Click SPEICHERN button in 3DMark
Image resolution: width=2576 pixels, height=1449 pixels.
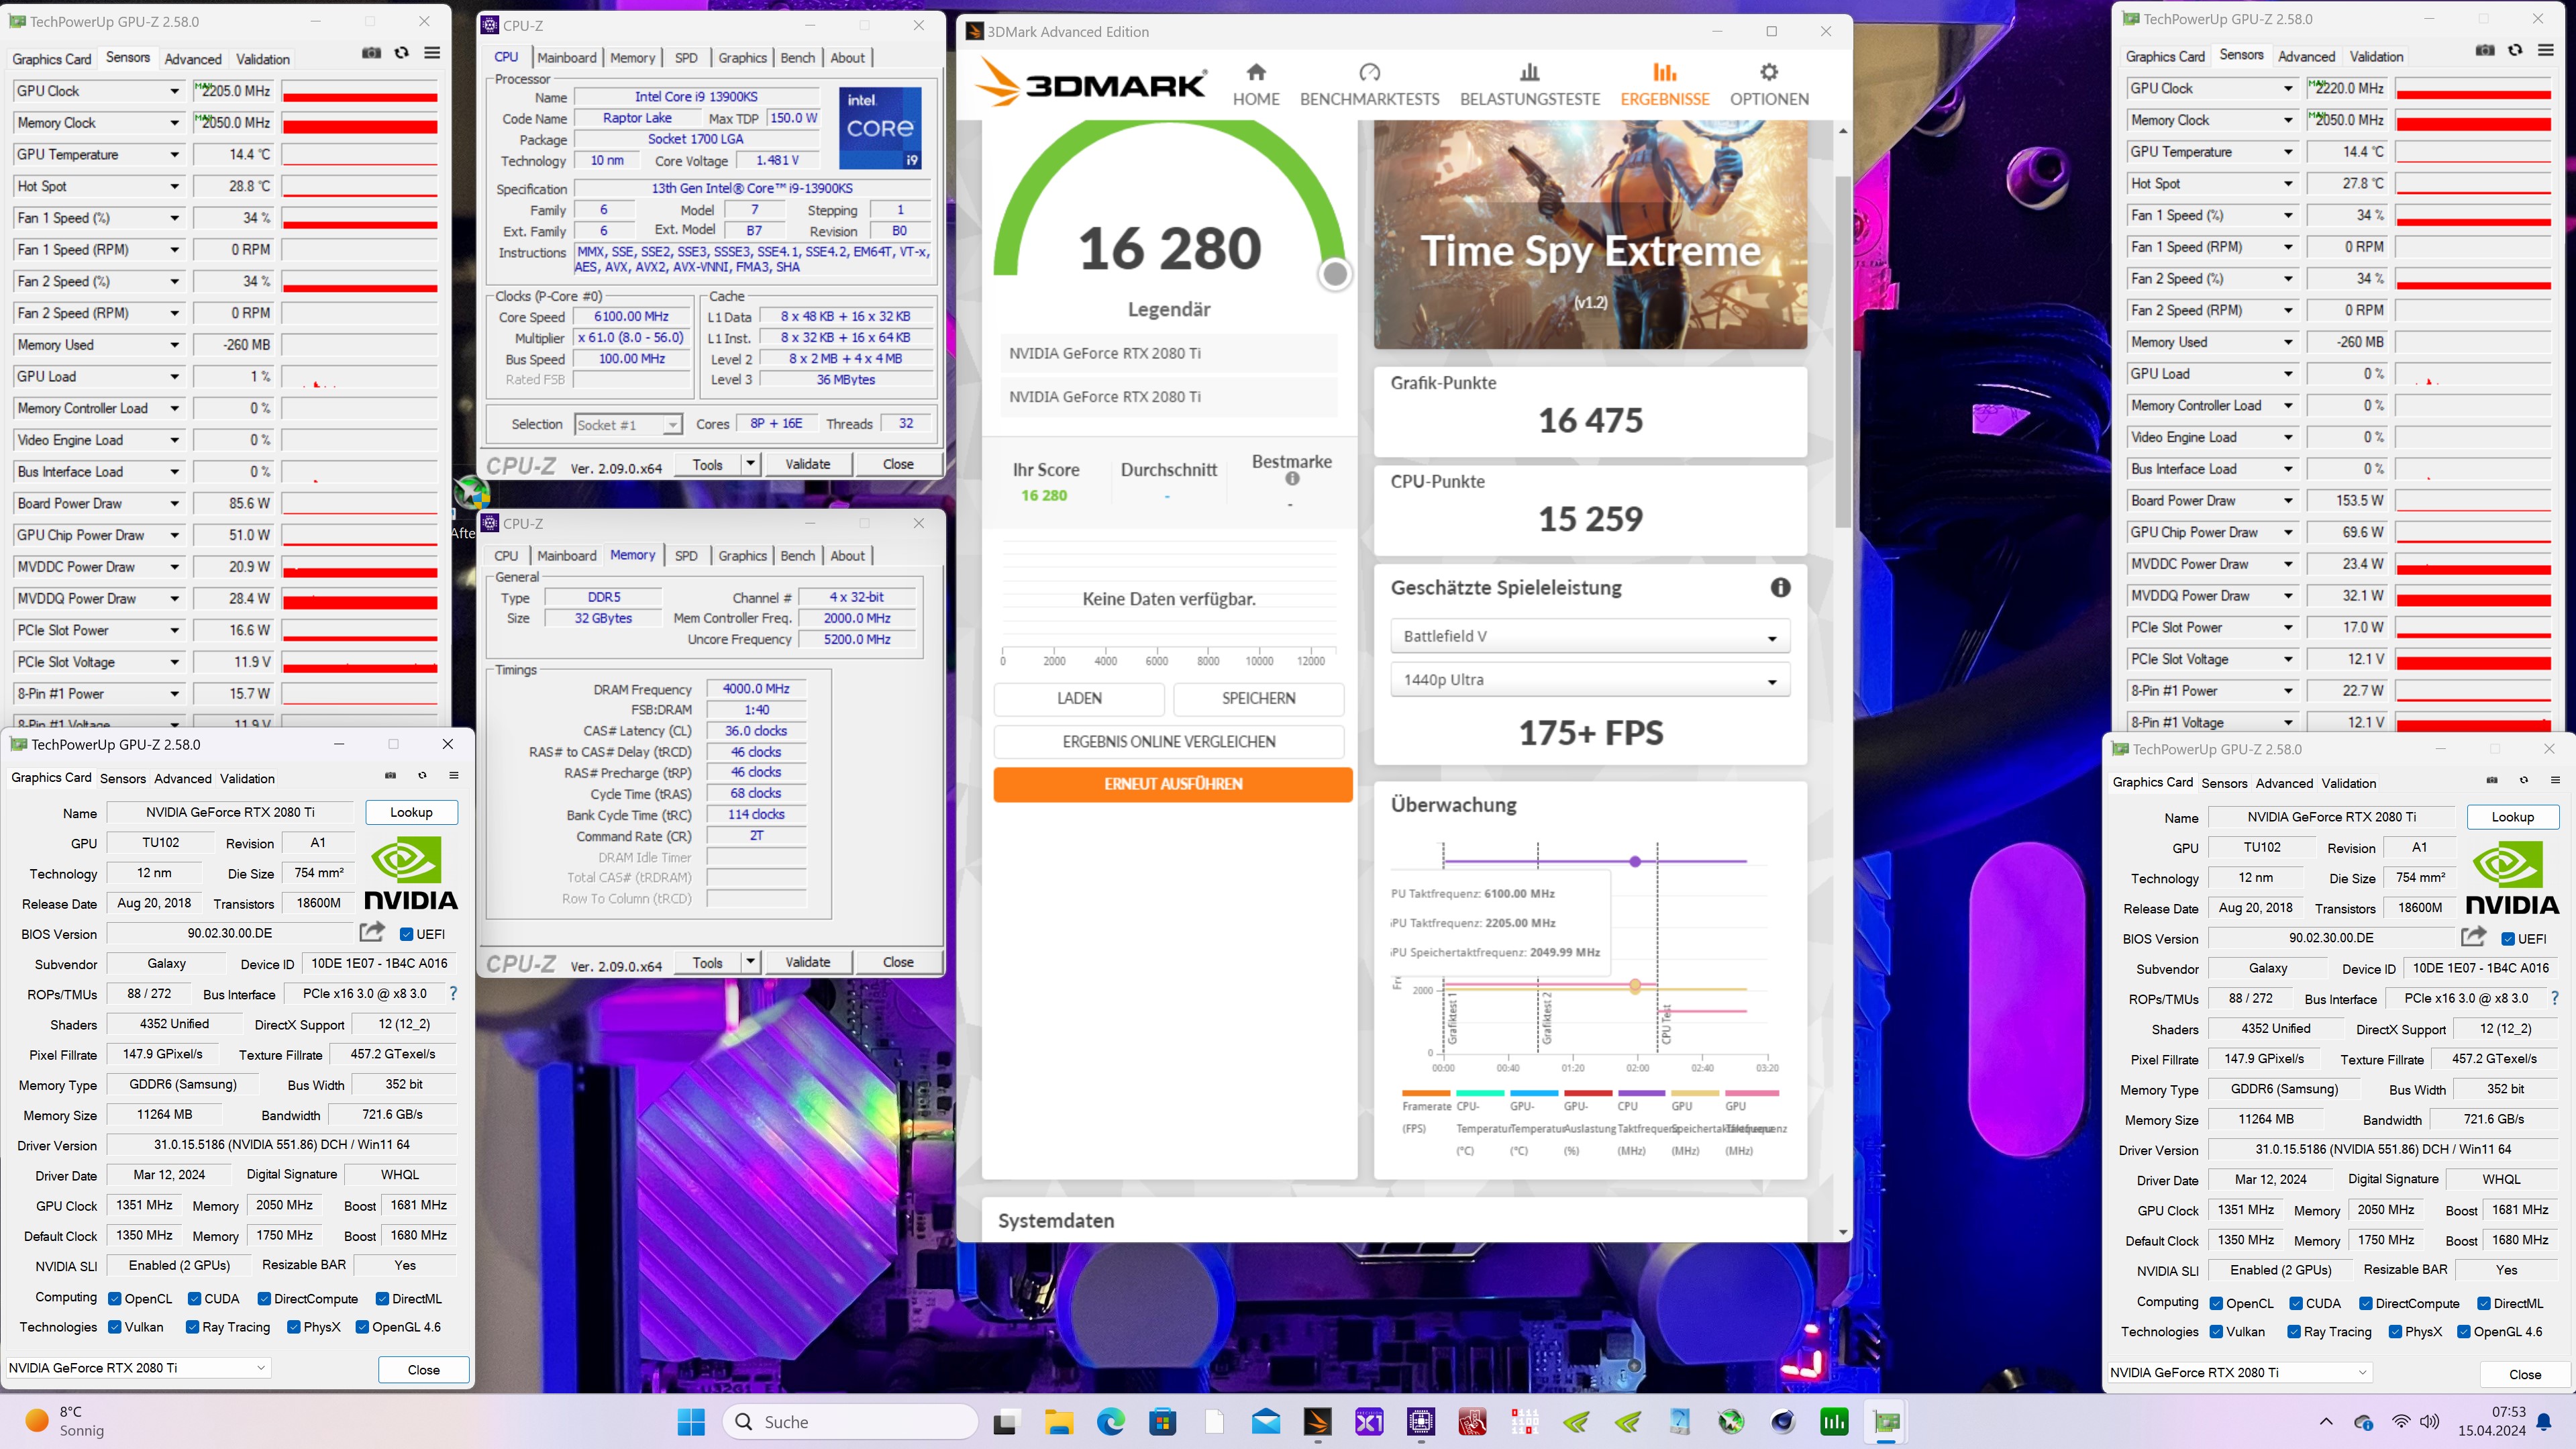point(1259,699)
